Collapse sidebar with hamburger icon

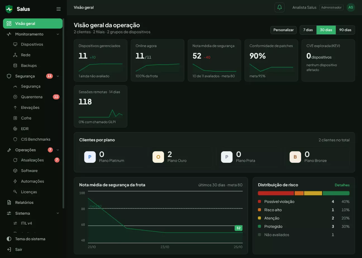tap(58, 9)
